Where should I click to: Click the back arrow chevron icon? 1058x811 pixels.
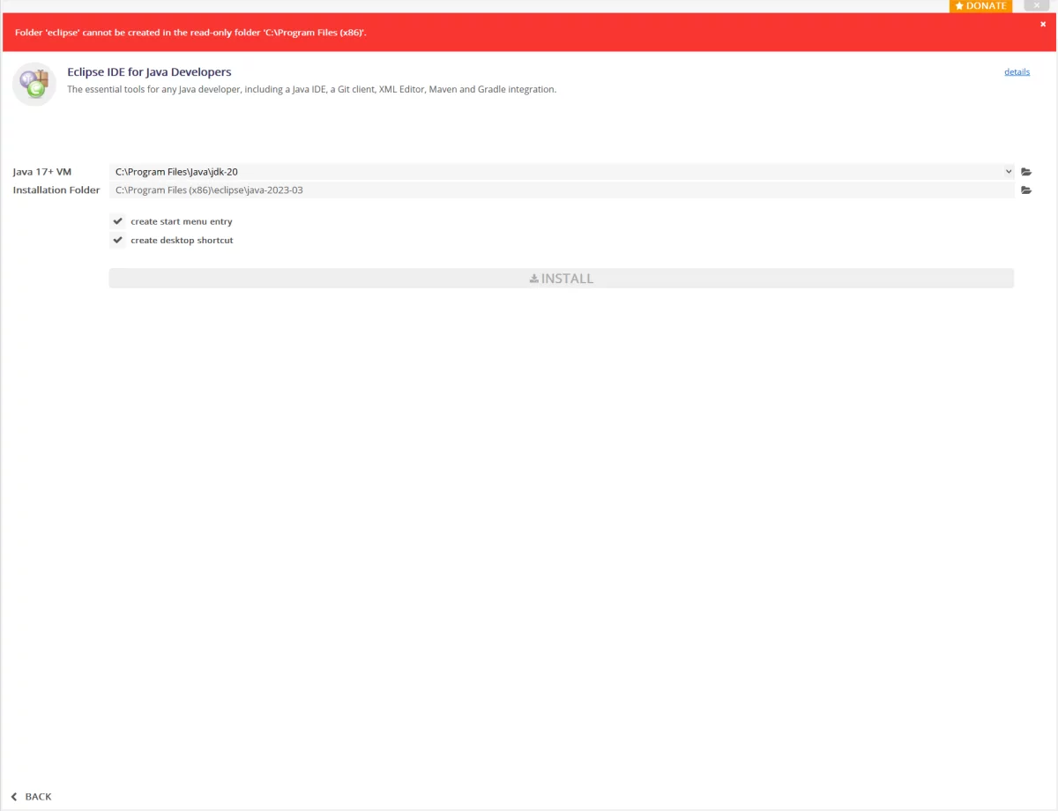pyautogui.click(x=14, y=797)
